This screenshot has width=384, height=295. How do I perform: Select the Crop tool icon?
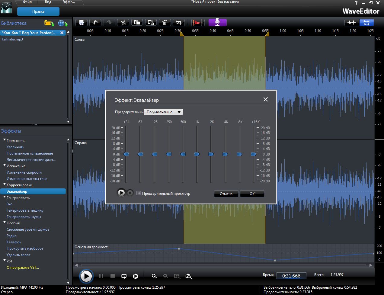pyautogui.click(x=179, y=23)
